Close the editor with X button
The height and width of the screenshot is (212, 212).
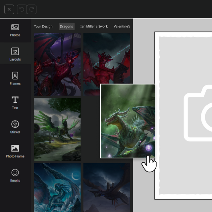click(9, 9)
